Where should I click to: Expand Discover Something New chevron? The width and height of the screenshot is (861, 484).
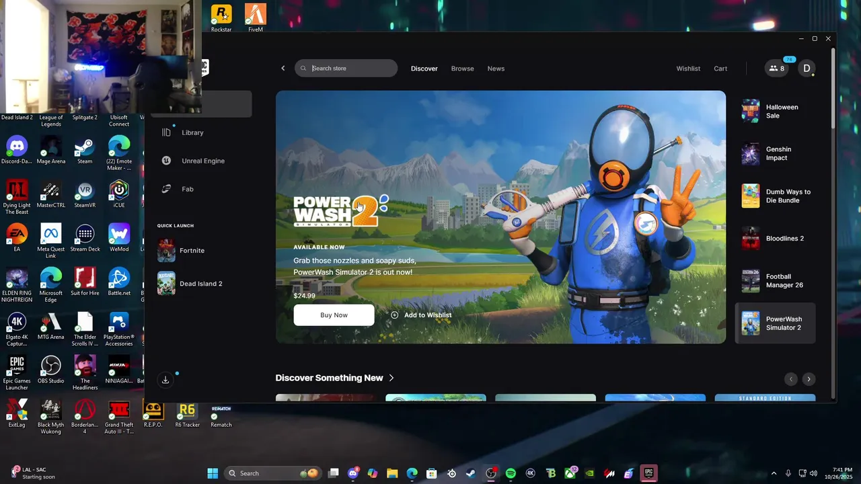[x=391, y=378]
